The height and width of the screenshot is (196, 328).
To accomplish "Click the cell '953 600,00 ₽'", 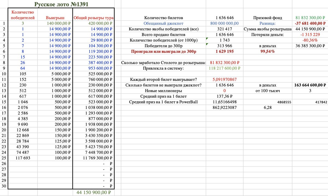I will pos(100,68).
